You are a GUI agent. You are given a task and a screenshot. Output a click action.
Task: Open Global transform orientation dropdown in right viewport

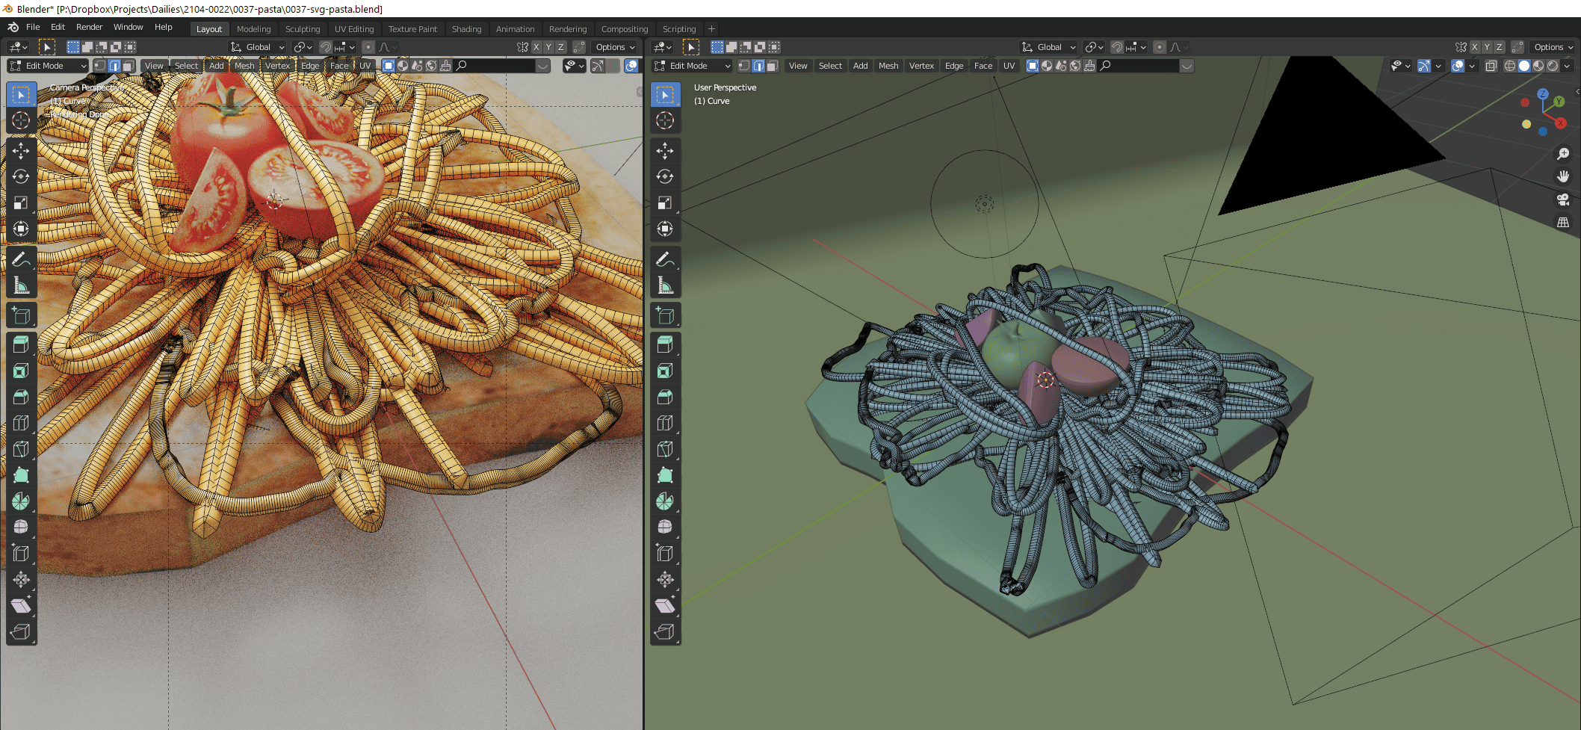1049,47
